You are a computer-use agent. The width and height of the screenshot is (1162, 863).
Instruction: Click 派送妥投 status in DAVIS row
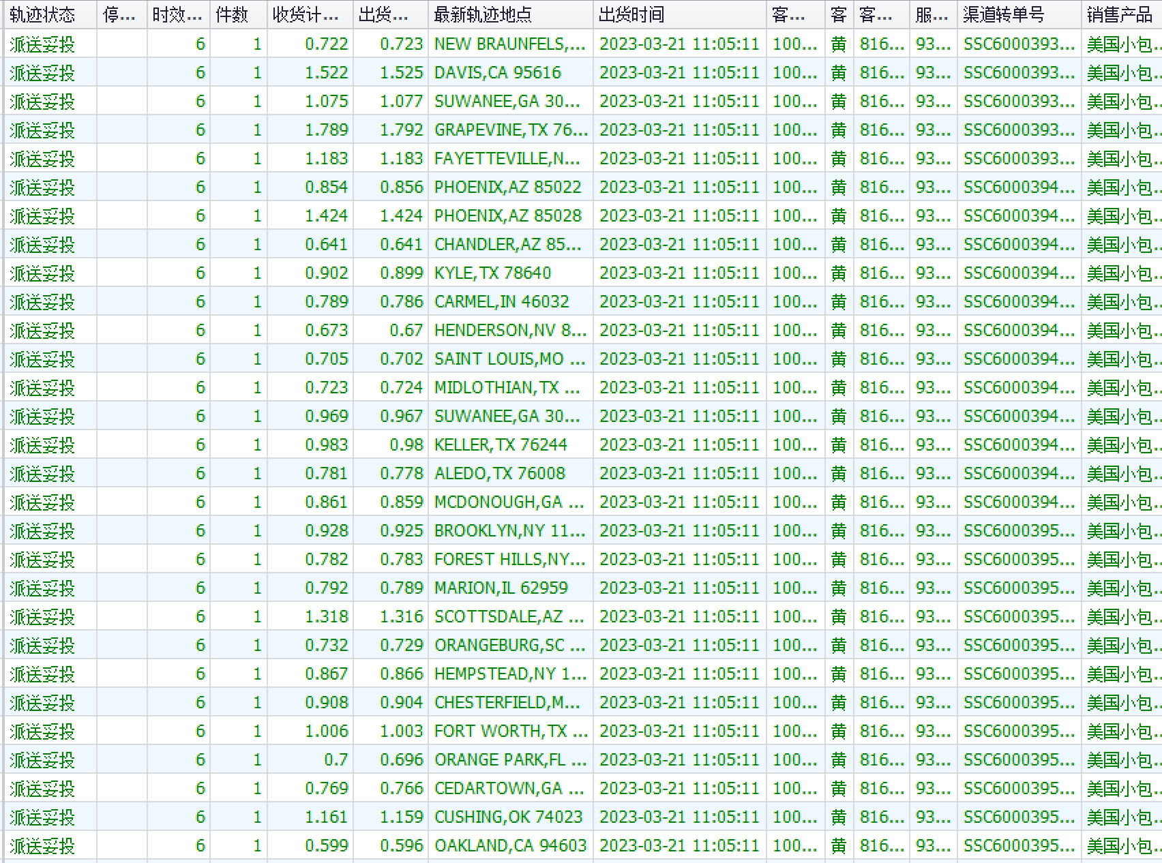point(42,73)
